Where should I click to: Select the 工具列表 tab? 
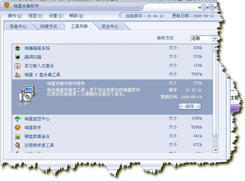pyautogui.click(x=79, y=26)
